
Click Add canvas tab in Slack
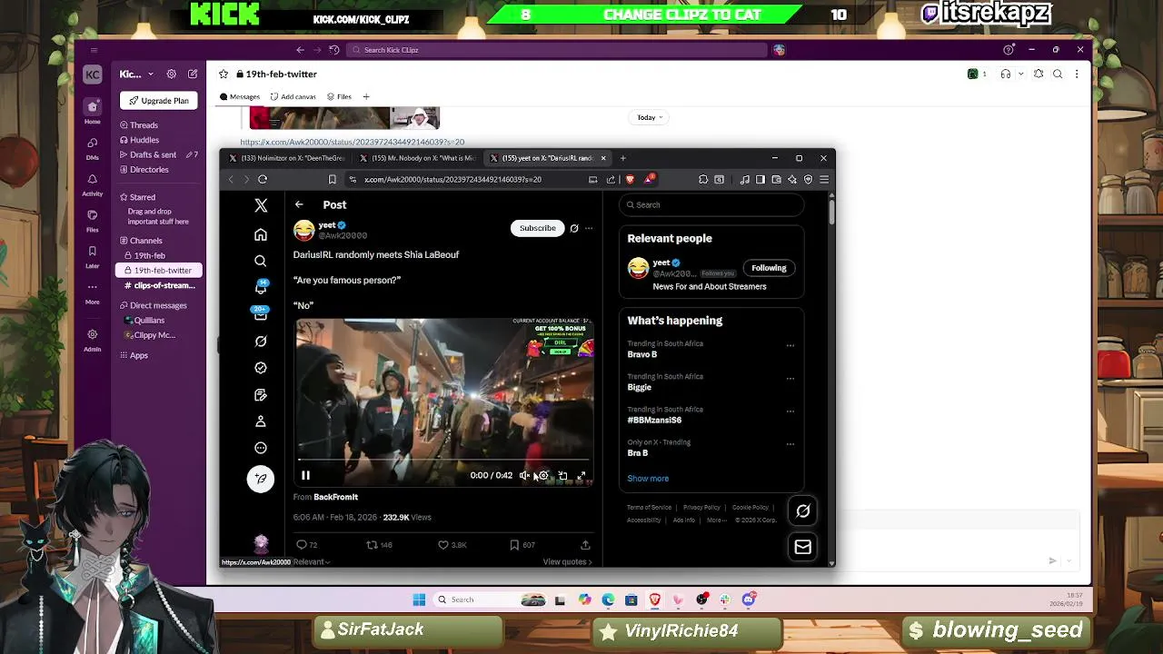coord(293,97)
